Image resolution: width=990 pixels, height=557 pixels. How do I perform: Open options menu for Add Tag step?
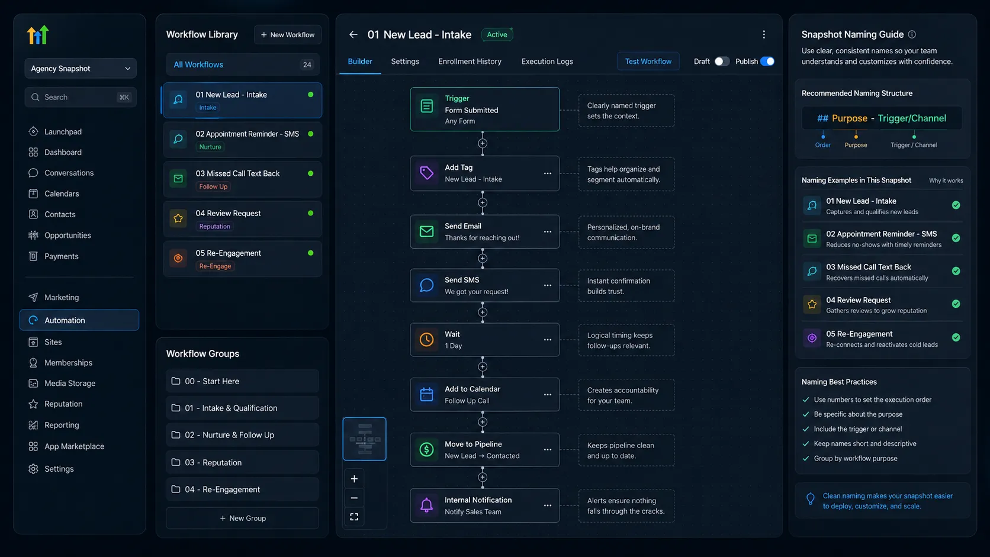[548, 173]
